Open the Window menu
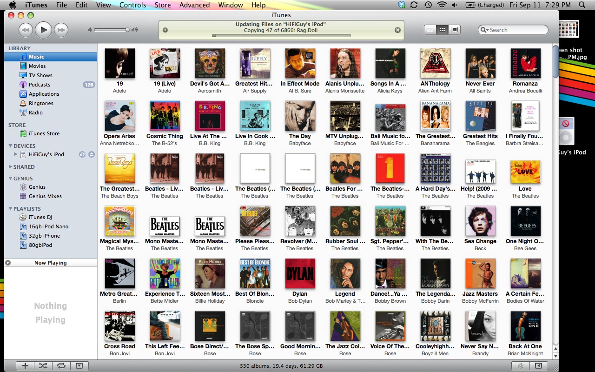Viewport: 595px width, 372px height. (x=231, y=5)
